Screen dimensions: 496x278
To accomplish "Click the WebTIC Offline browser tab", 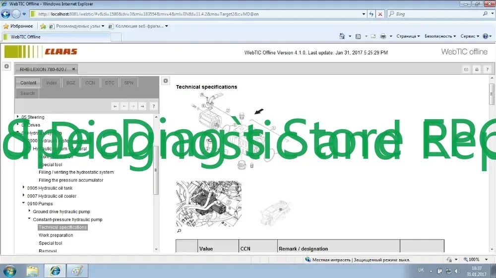I will tap(57, 37).
